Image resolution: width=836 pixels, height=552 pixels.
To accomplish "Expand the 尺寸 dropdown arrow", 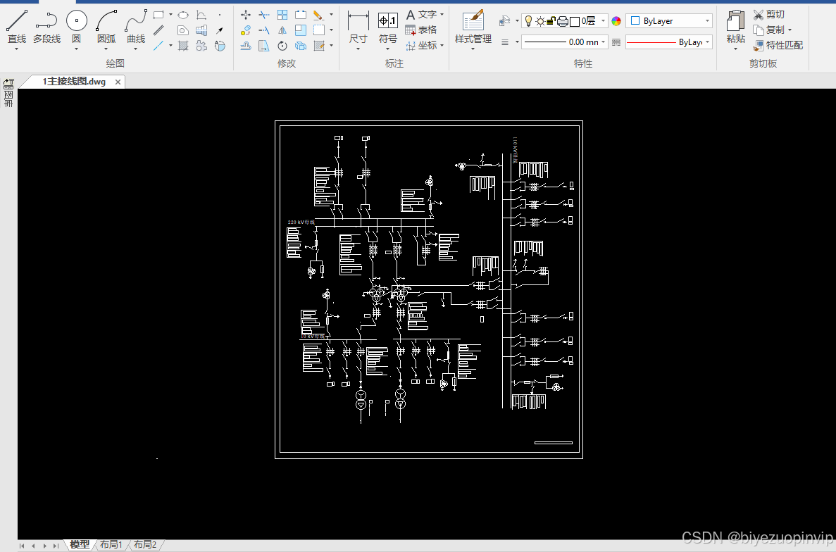I will (x=358, y=49).
